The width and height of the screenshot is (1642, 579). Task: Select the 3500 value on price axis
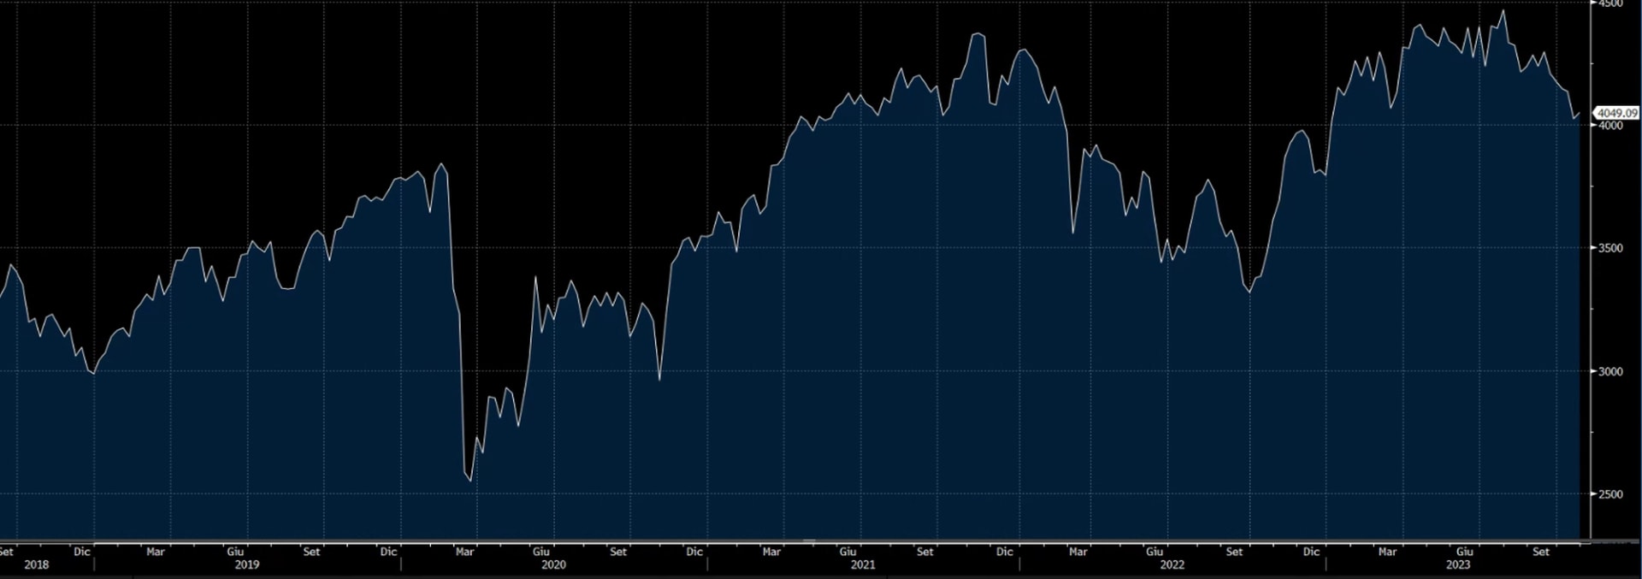[x=1610, y=248]
